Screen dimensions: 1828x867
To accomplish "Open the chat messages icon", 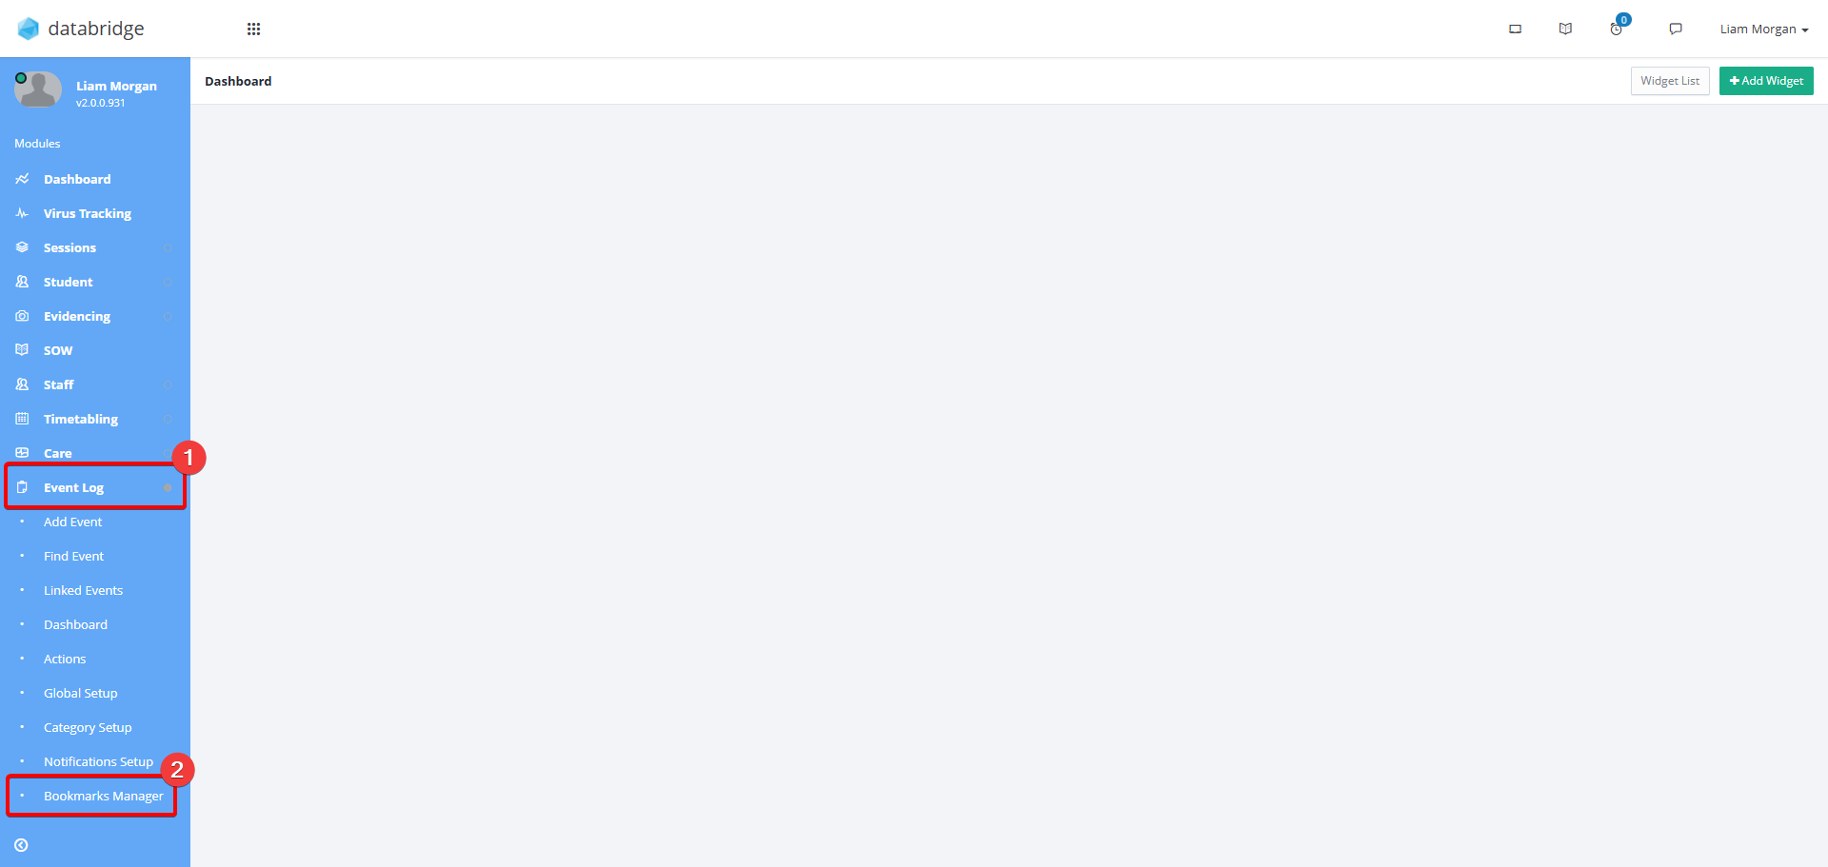I will (x=1676, y=29).
